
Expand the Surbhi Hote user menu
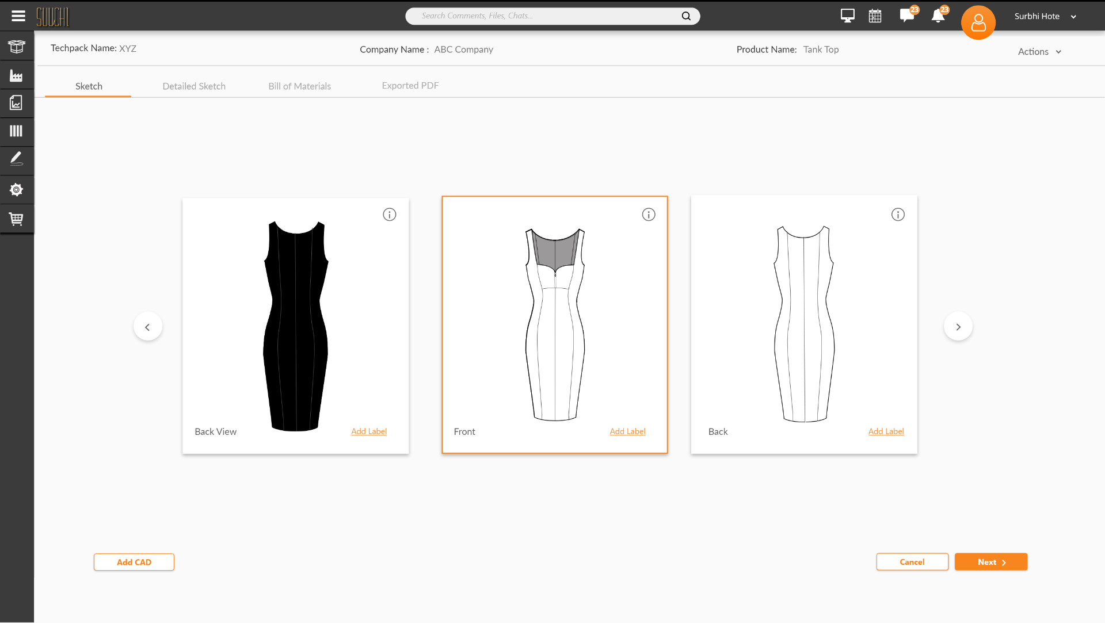(x=1045, y=16)
